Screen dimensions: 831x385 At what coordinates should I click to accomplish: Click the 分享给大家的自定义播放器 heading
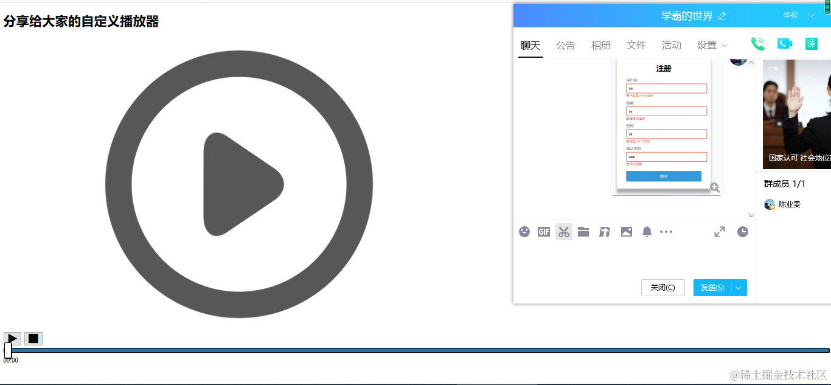(81, 21)
